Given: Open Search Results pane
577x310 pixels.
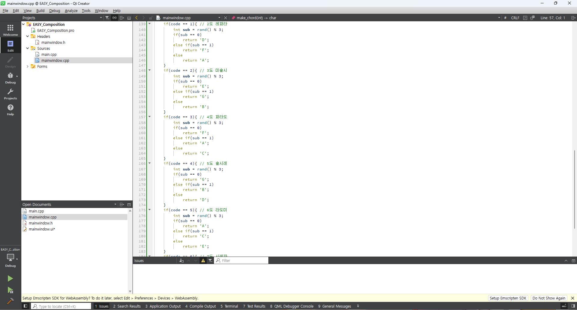Looking at the screenshot, I should [127, 306].
